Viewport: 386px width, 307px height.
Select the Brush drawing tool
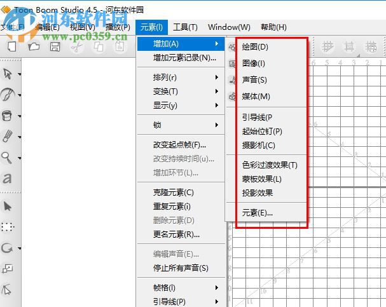[x=8, y=95]
